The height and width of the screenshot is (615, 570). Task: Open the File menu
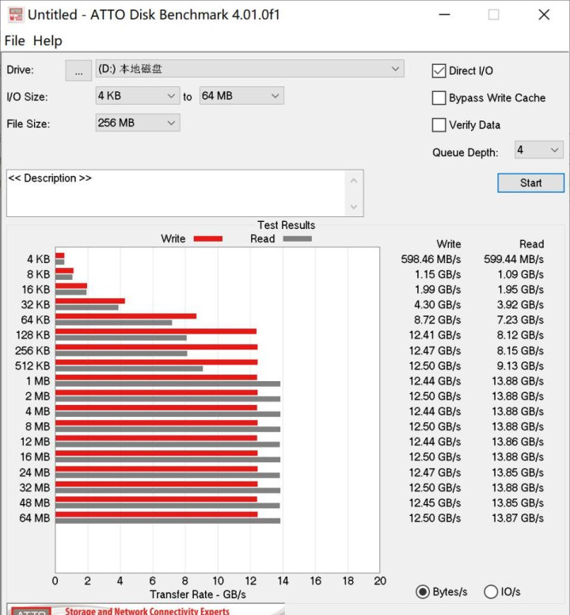click(x=14, y=40)
